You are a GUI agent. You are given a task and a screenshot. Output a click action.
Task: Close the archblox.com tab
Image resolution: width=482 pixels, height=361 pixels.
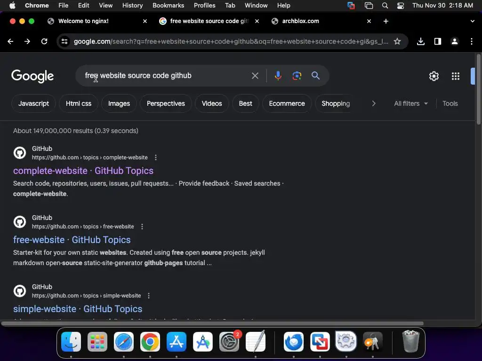pos(369,21)
